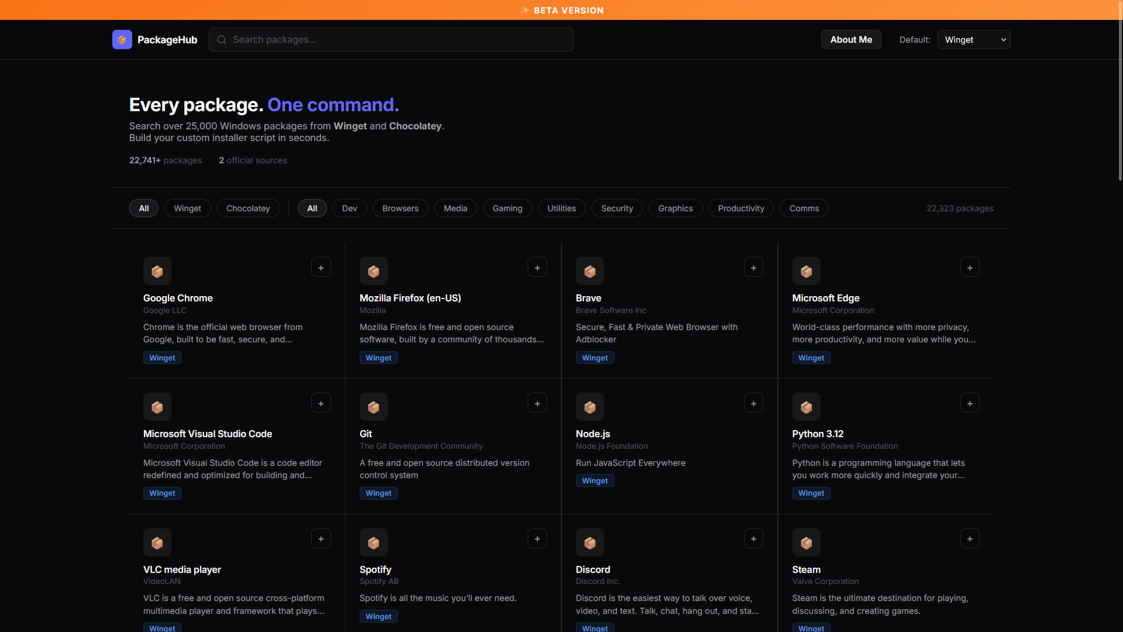
Task: Add Discord with its plus icon
Action: 754,539
